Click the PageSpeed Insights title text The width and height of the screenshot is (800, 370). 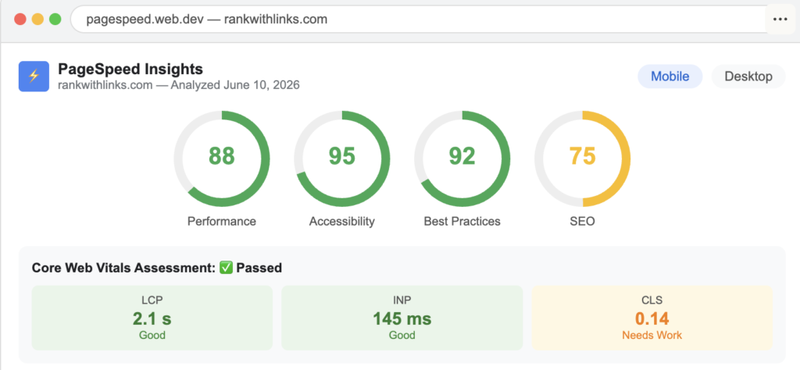130,69
